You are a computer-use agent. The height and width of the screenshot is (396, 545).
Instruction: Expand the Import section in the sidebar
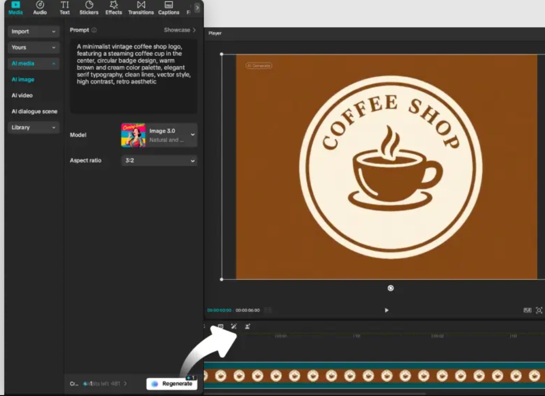click(33, 32)
